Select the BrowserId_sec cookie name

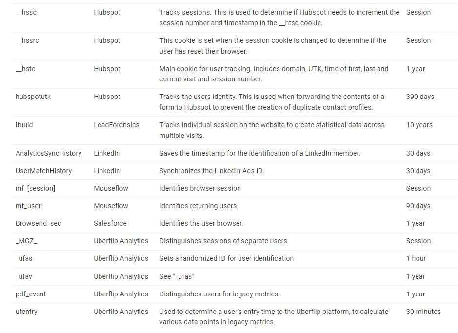(x=38, y=223)
